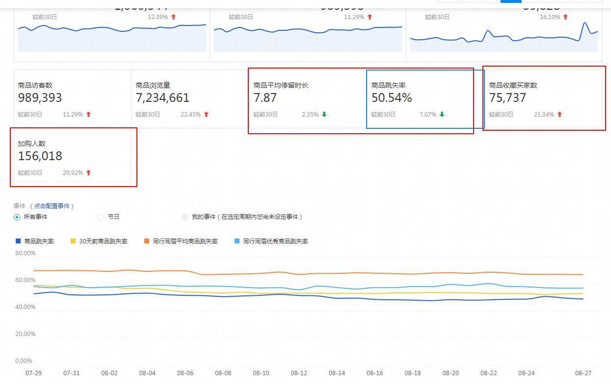Click the red up arrow beside 16.10%
611x384 pixels.
[x=565, y=17]
